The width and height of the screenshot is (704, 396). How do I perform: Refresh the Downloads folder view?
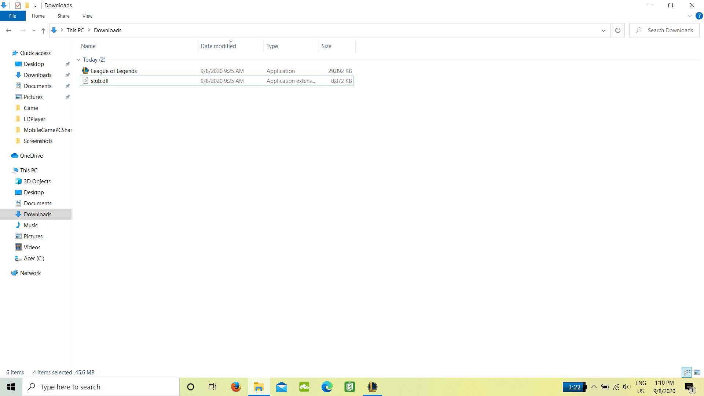tap(617, 30)
